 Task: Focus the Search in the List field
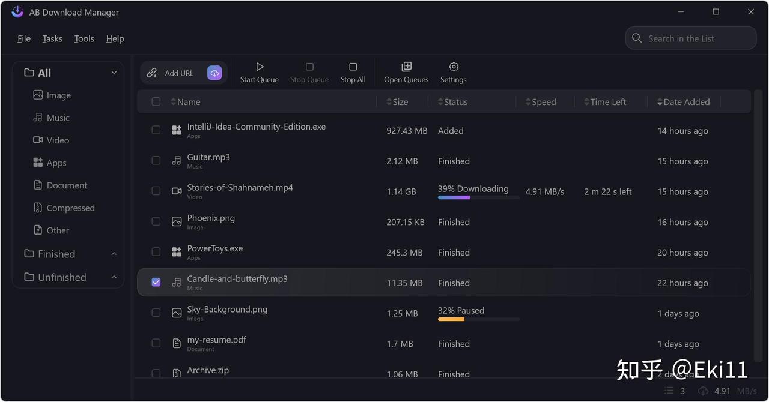691,38
